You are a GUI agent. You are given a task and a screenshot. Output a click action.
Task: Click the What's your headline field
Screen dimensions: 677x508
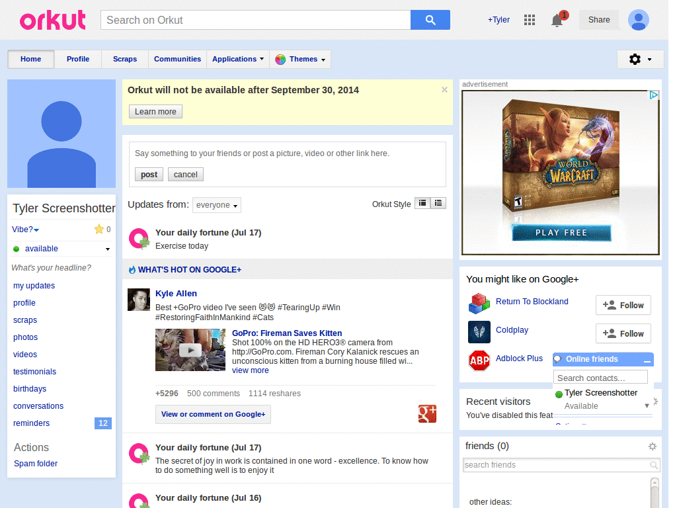(52, 268)
